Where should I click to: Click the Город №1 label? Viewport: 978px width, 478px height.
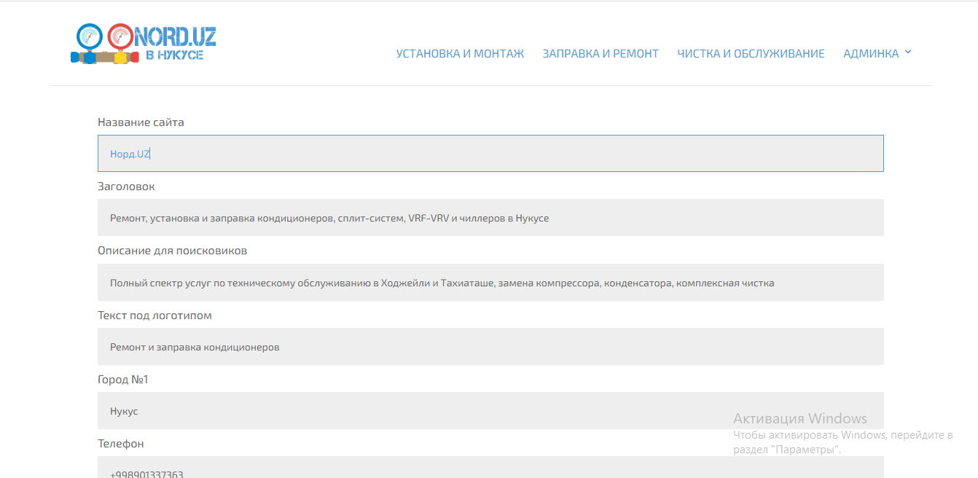pyautogui.click(x=123, y=380)
